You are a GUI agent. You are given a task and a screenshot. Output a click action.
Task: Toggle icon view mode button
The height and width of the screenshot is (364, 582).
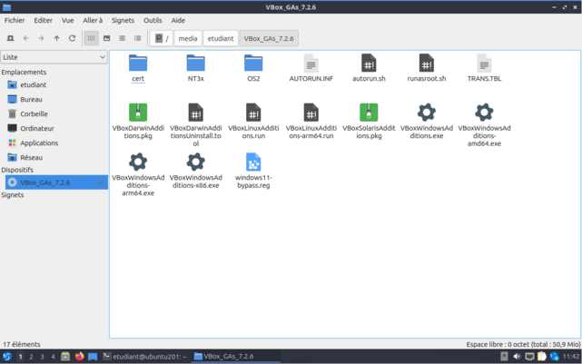click(91, 38)
